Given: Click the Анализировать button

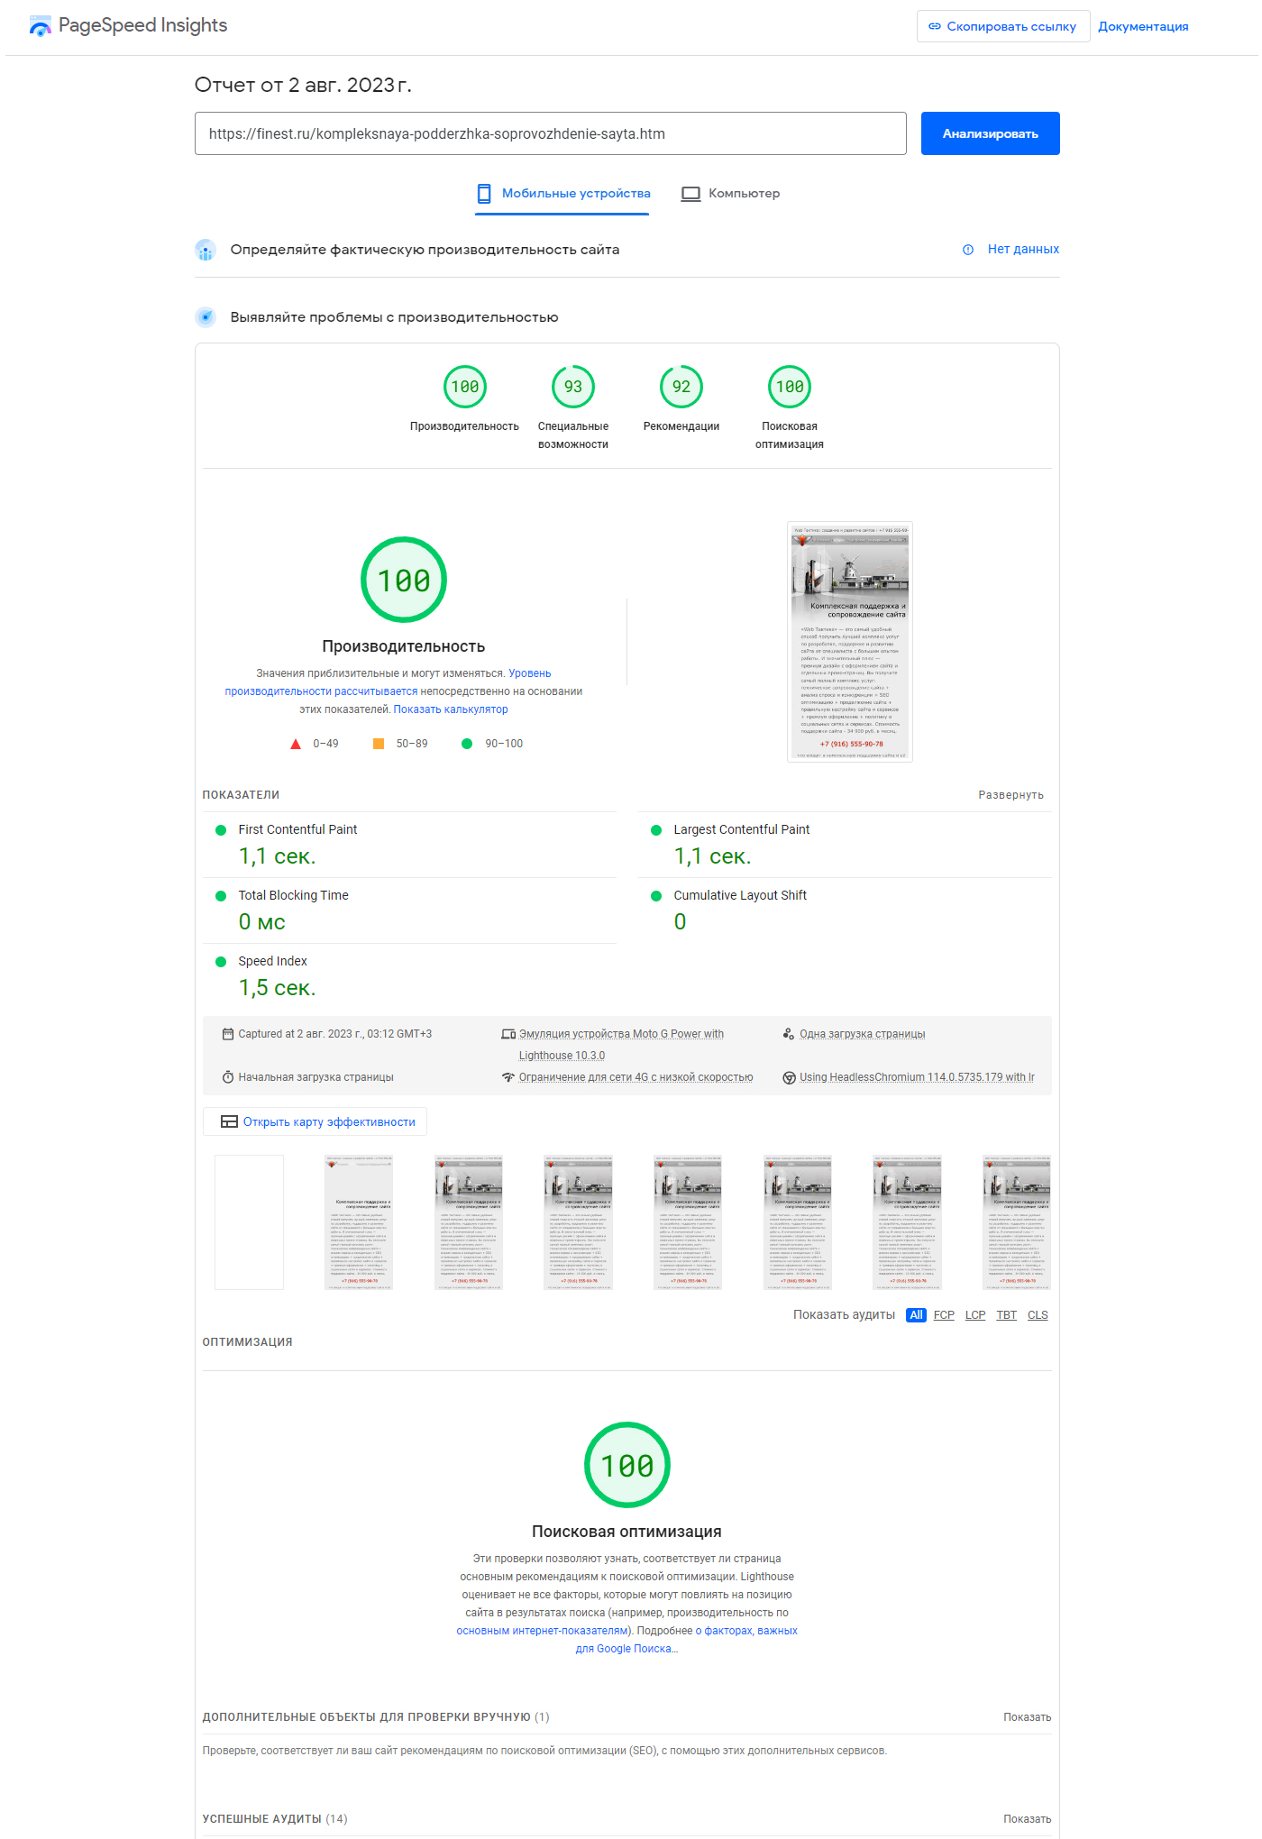Looking at the screenshot, I should [x=991, y=133].
